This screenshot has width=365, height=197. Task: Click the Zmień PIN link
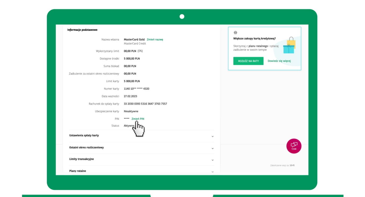tap(138, 119)
